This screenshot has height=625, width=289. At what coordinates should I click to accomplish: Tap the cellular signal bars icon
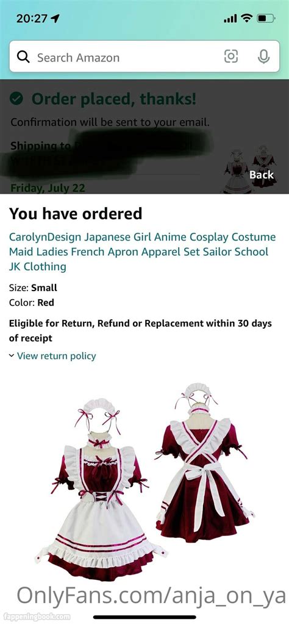pos(230,18)
